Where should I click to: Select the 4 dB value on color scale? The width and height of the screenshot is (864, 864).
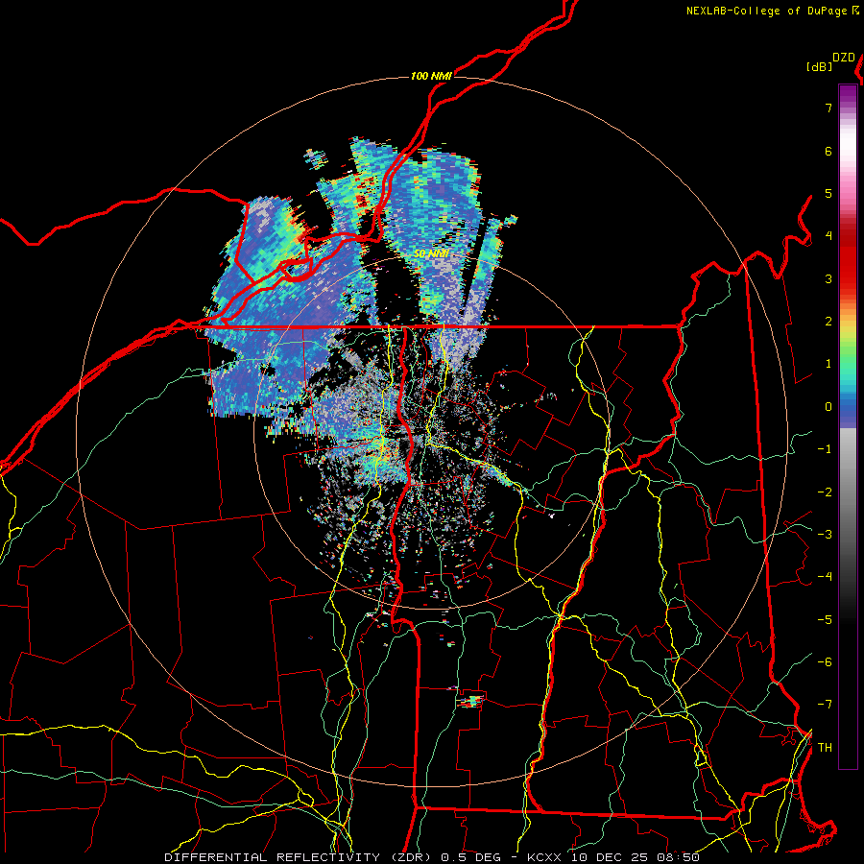[x=828, y=236]
